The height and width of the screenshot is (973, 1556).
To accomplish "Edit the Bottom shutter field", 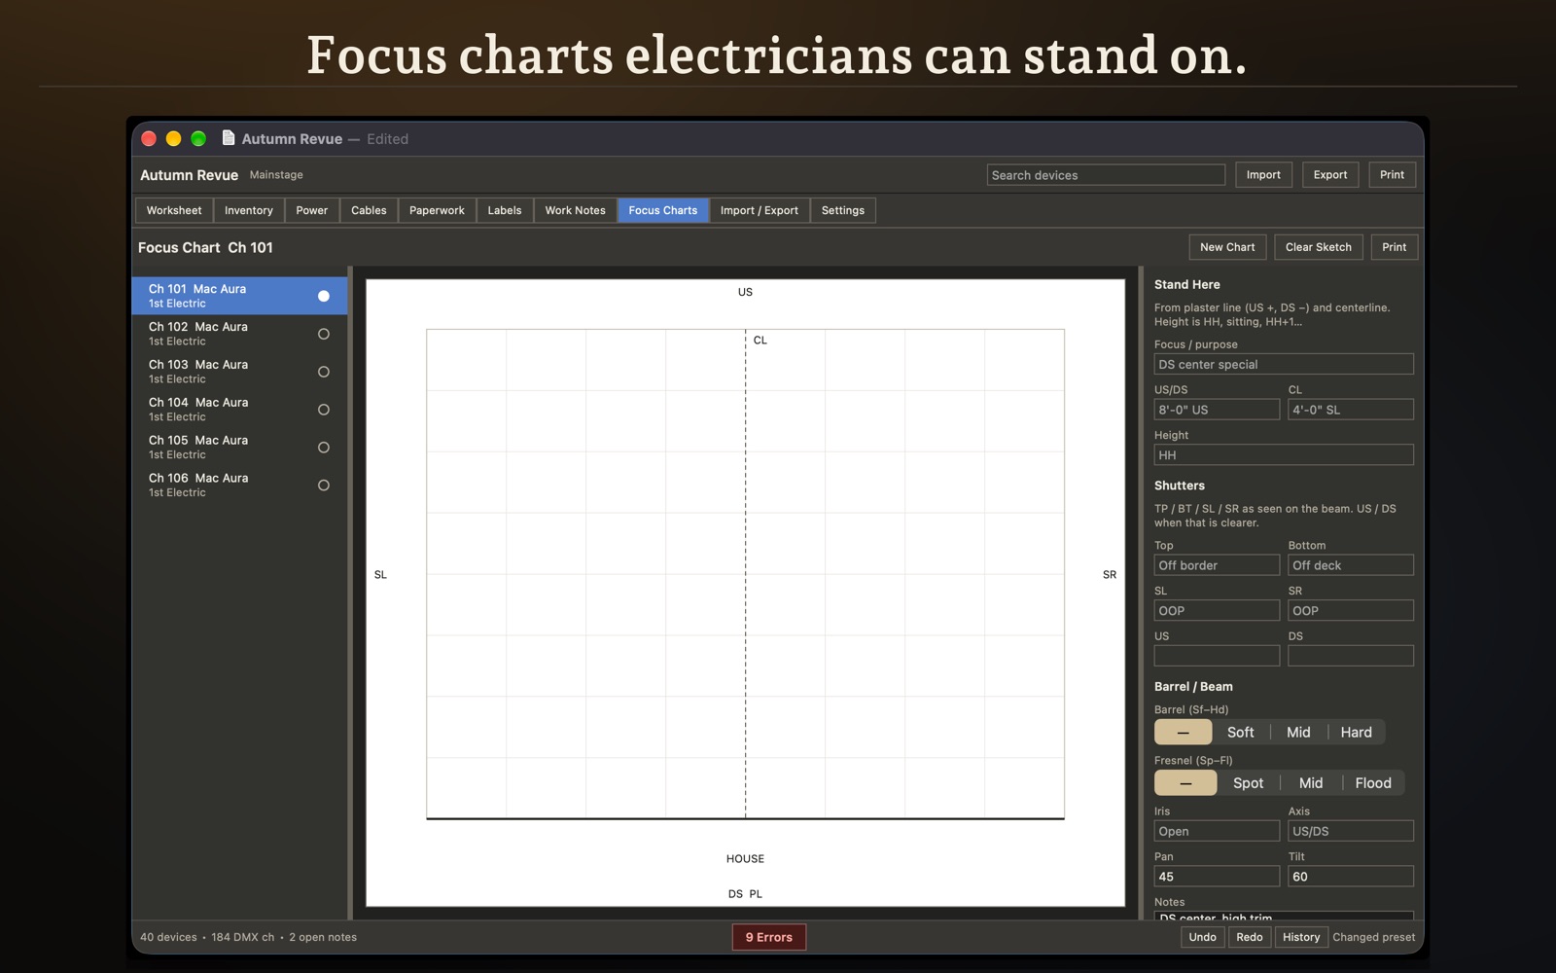I will (x=1351, y=565).
